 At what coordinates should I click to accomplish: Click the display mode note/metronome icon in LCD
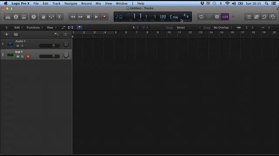click(119, 17)
